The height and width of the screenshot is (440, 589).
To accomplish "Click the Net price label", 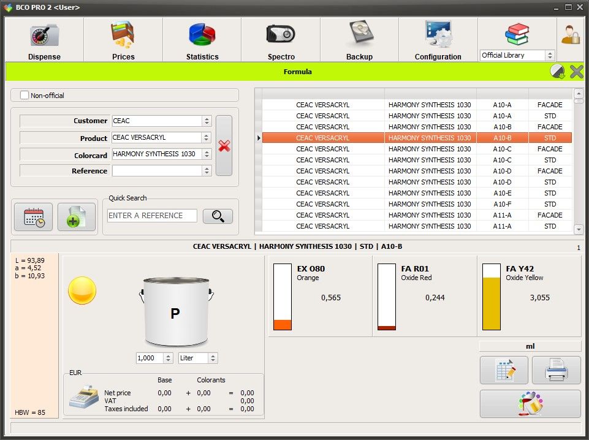I will tap(118, 393).
